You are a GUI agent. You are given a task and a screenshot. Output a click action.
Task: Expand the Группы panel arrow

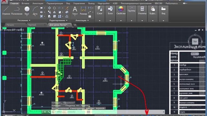[x=132, y=21]
